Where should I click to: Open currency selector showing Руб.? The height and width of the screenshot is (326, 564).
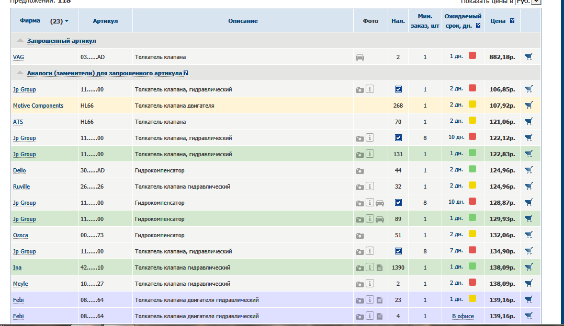(x=528, y=2)
